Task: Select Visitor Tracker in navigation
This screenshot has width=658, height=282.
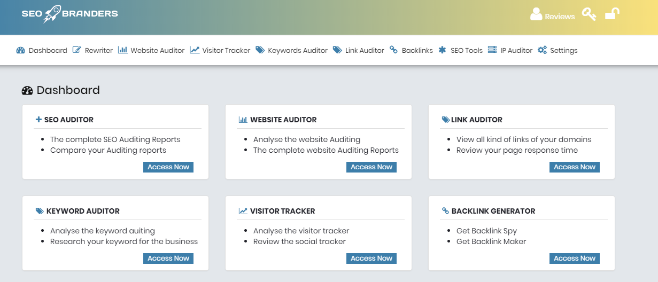Action: pyautogui.click(x=226, y=50)
